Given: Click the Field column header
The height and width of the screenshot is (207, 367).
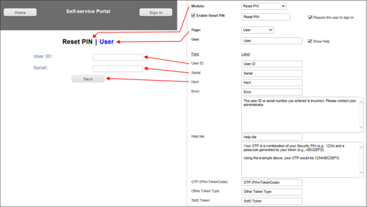Looking at the screenshot, I should (195, 54).
